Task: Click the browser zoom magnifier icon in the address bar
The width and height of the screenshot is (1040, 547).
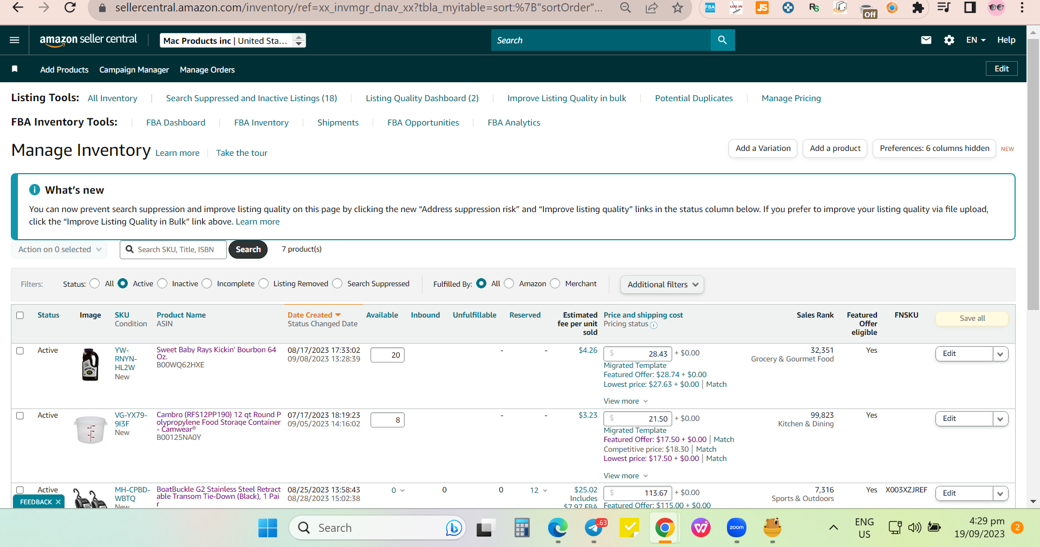Action: [626, 8]
